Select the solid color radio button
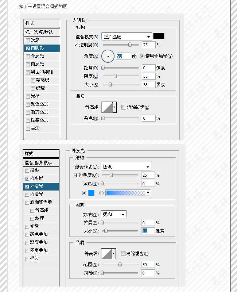The width and height of the screenshot is (237, 292). pos(84,193)
